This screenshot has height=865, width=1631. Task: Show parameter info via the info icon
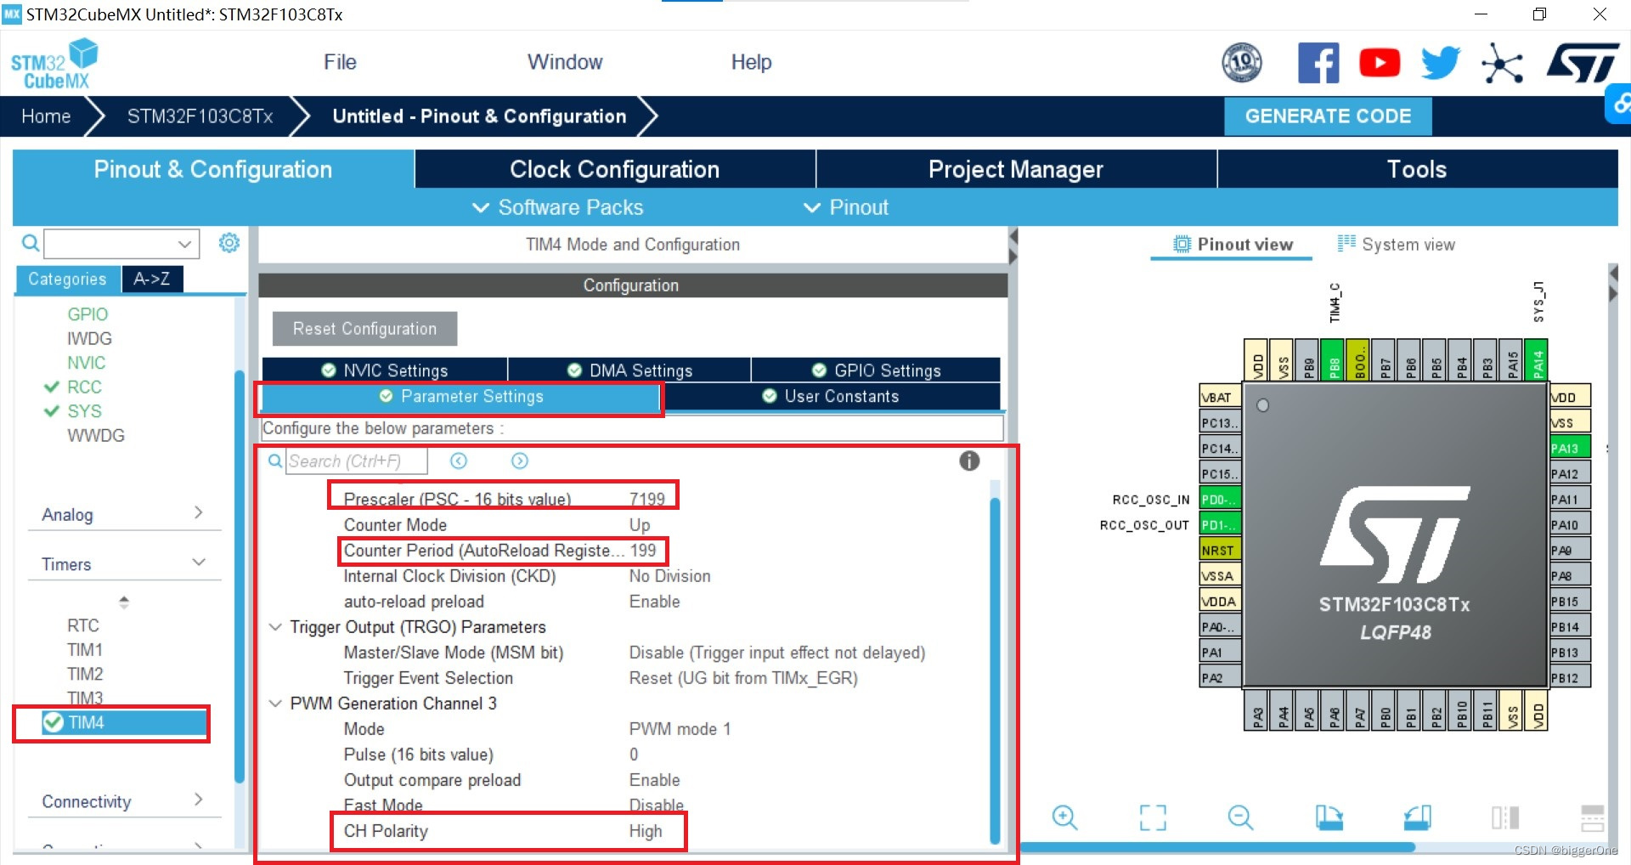pyautogui.click(x=969, y=461)
